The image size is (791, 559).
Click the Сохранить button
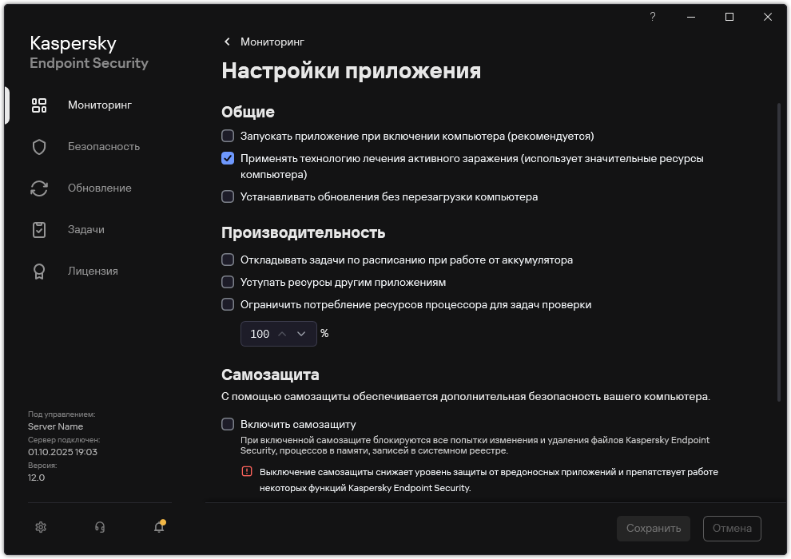[x=653, y=528]
